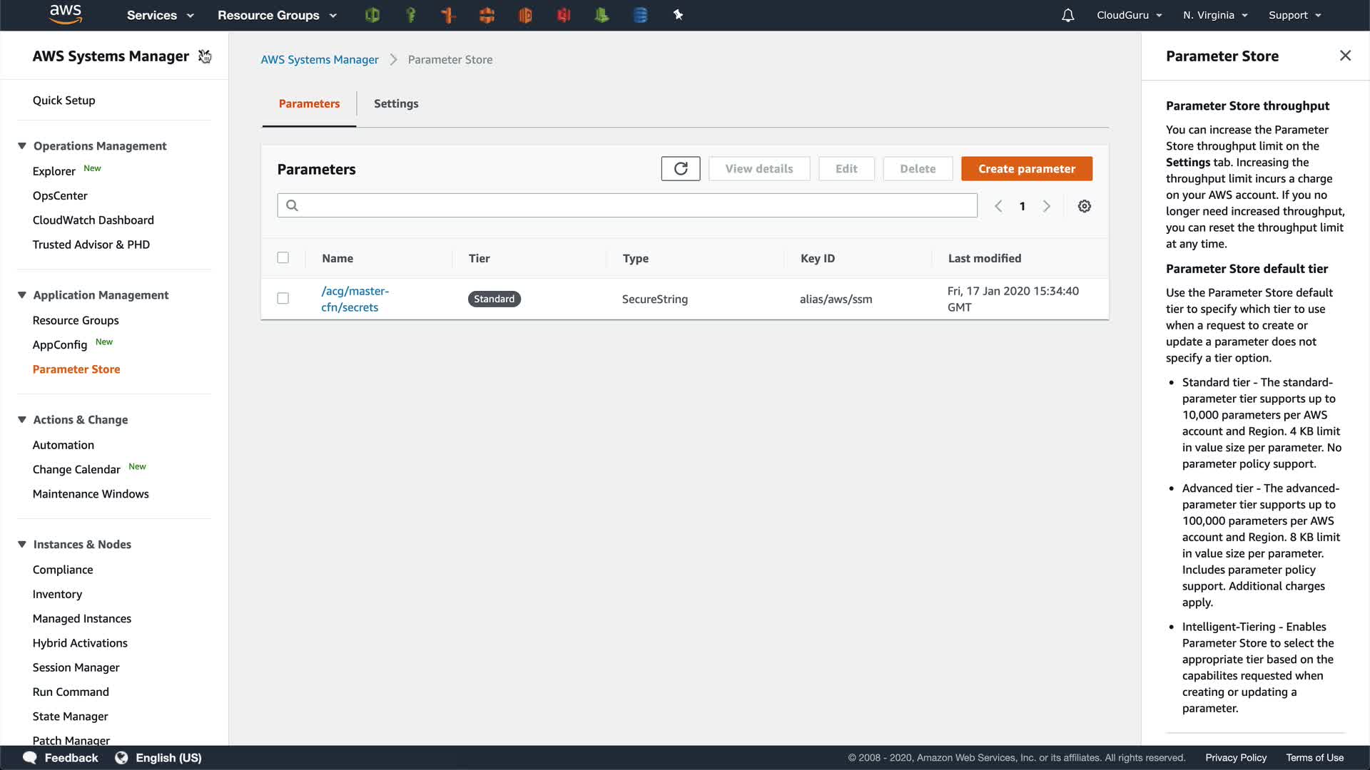The height and width of the screenshot is (770, 1370).
Task: Collapse the Operations Management section
Action: (x=22, y=146)
